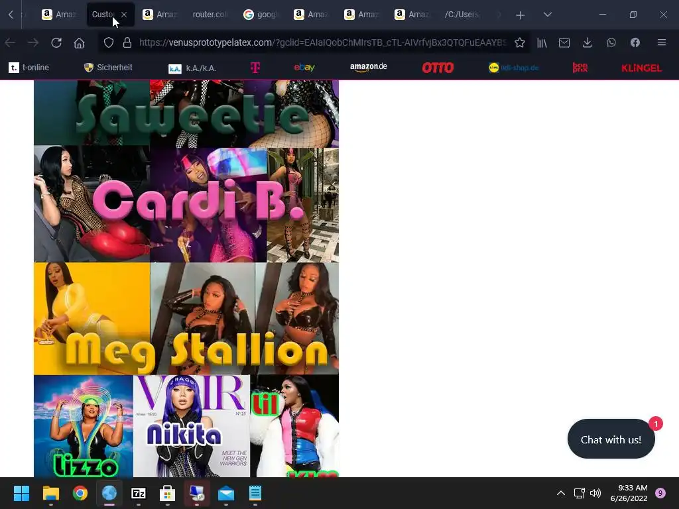Image resolution: width=679 pixels, height=509 pixels.
Task: Open a new tab with plus button
Action: 520,15
